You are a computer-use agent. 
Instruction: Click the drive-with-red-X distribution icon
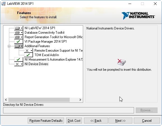click(x=121, y=62)
